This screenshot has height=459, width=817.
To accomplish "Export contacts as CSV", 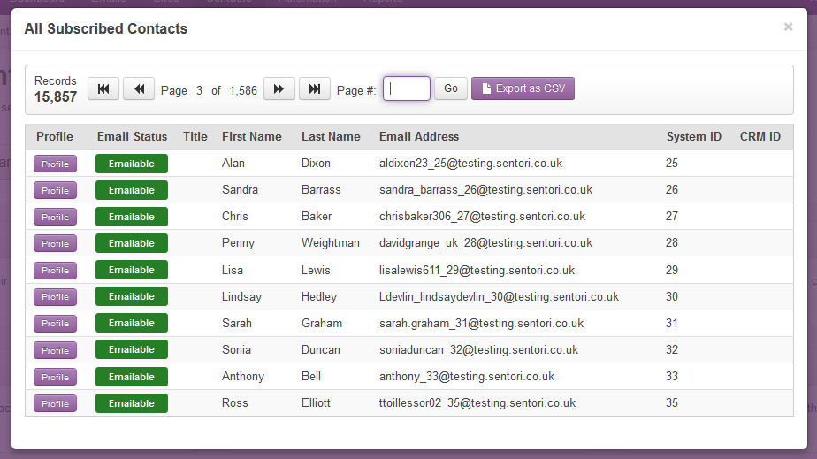I will (x=523, y=88).
